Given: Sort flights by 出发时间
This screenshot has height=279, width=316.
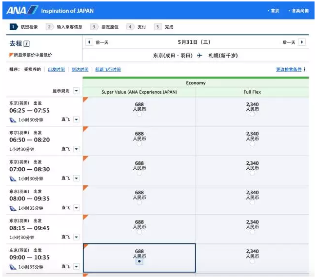Looking at the screenshot, I should (56, 70).
